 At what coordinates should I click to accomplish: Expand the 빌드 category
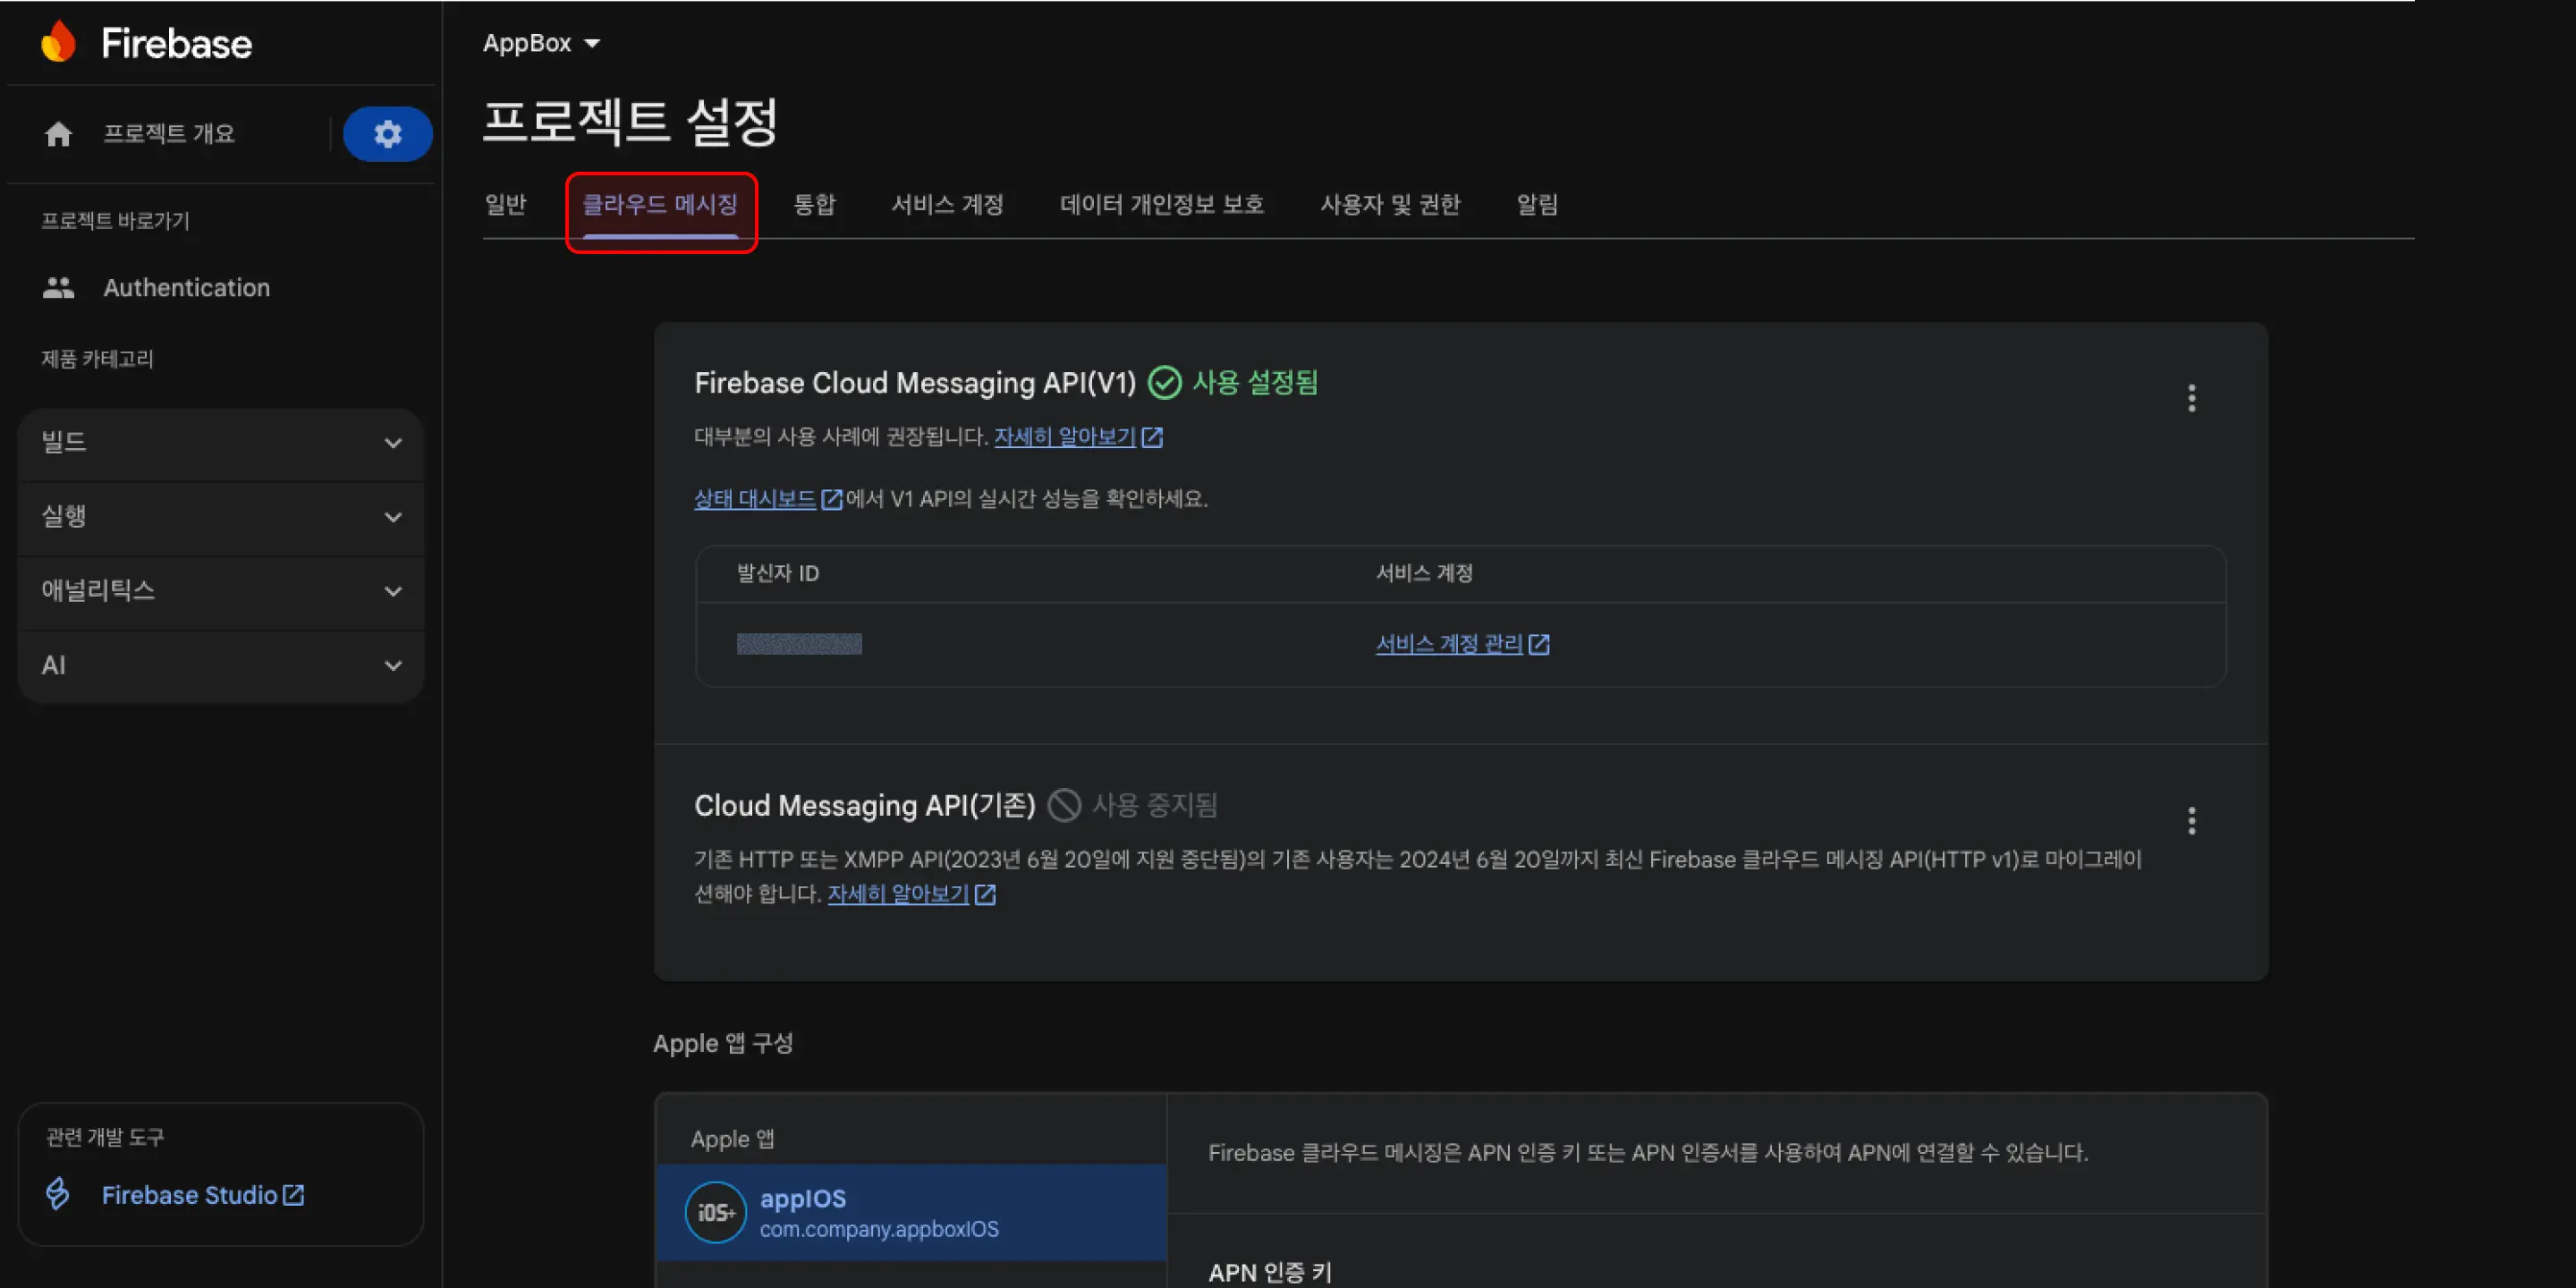221,442
